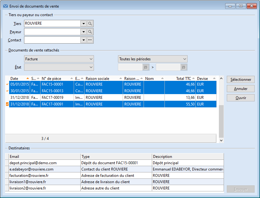Viewport: 260px width, 198px height.
Task: Toggle checkmark for invoice FAC15-00013
Action: tap(7, 91)
